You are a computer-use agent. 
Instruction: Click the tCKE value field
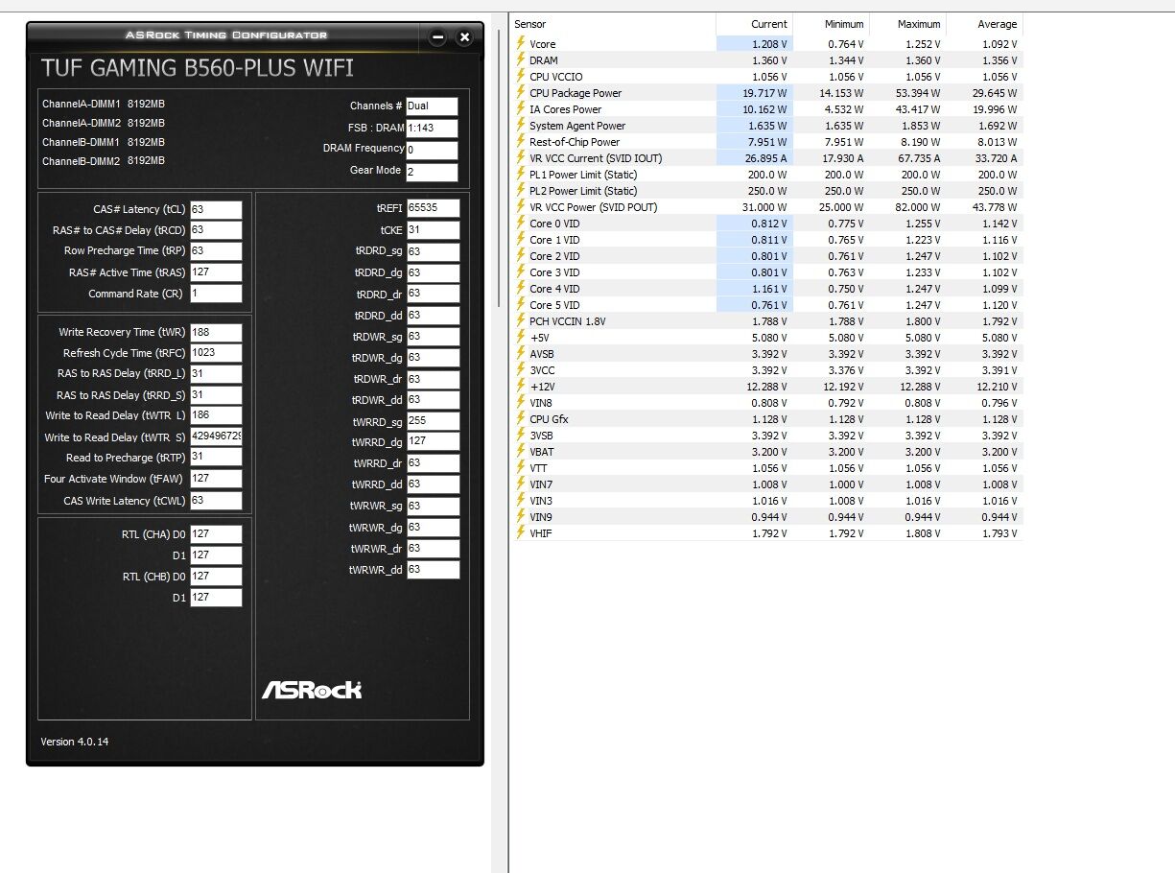click(433, 229)
